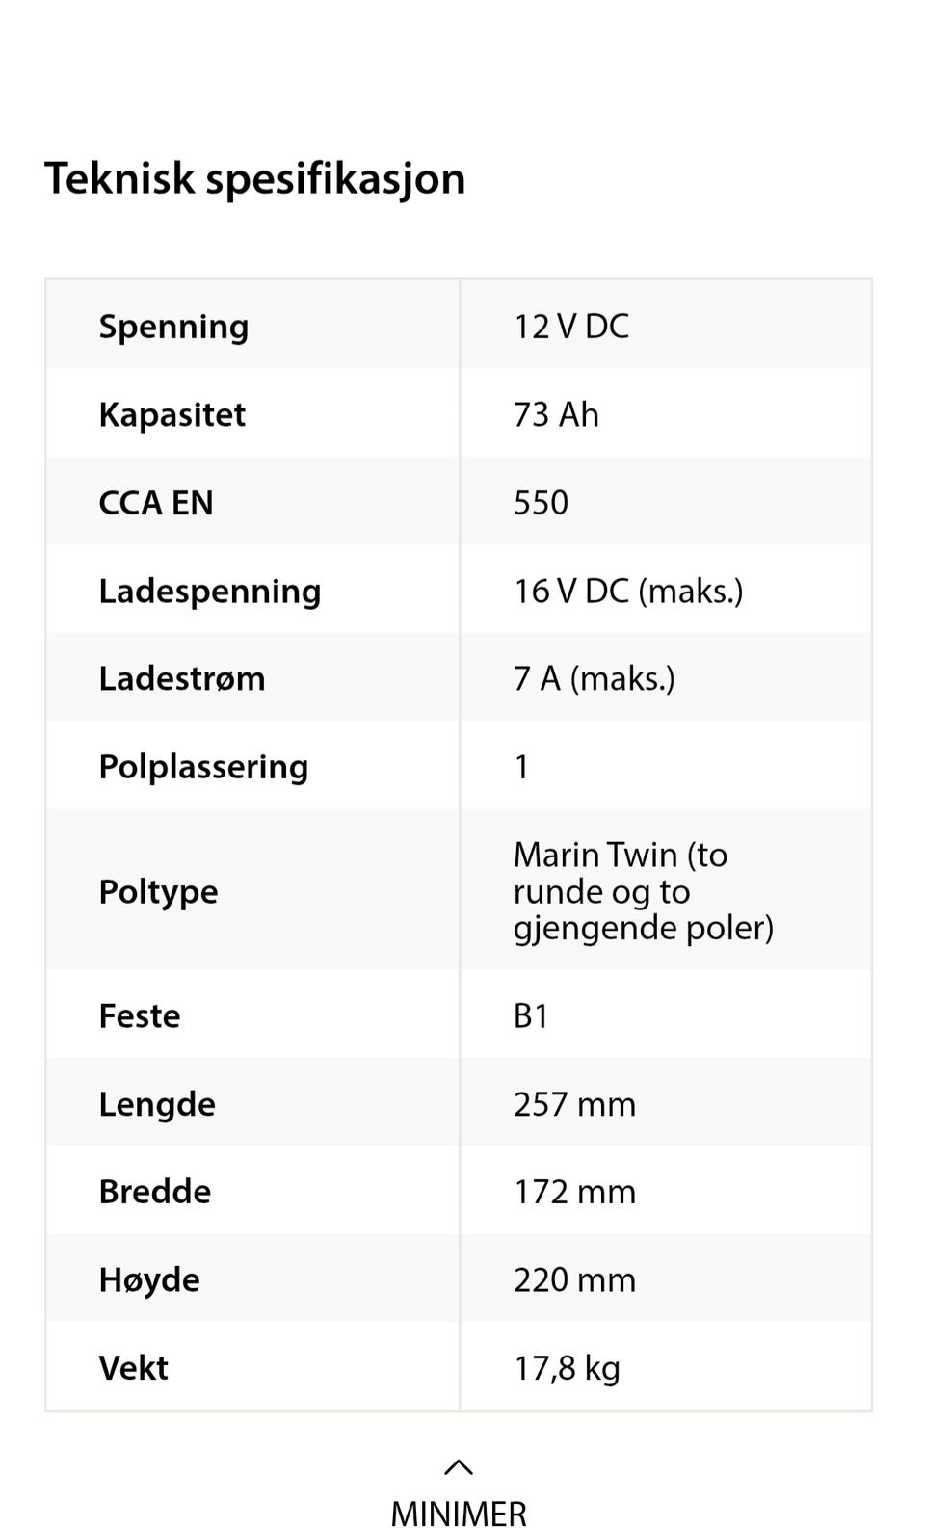Select the 17,8 kg weight value
The width and height of the screenshot is (925, 1528).
coord(567,1369)
